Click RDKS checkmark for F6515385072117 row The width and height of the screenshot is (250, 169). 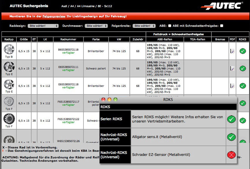243,103
